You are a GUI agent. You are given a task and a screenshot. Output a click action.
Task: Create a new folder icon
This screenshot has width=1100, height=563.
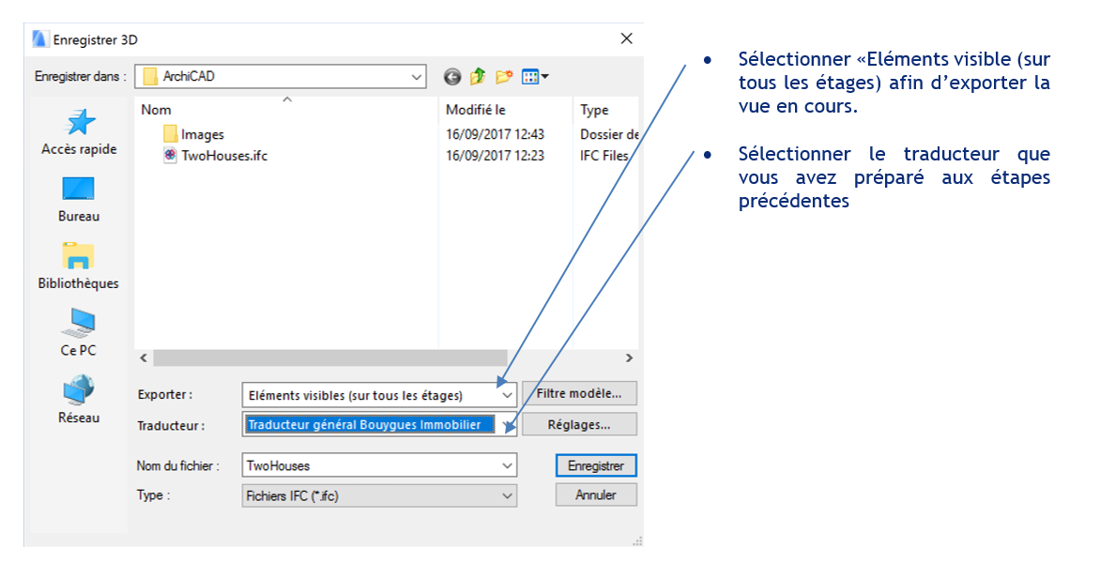click(504, 76)
